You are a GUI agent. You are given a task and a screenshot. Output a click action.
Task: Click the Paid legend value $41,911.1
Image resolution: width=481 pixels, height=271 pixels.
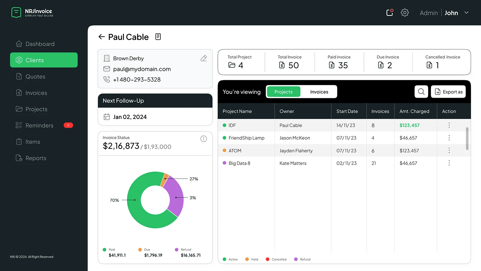click(x=117, y=255)
